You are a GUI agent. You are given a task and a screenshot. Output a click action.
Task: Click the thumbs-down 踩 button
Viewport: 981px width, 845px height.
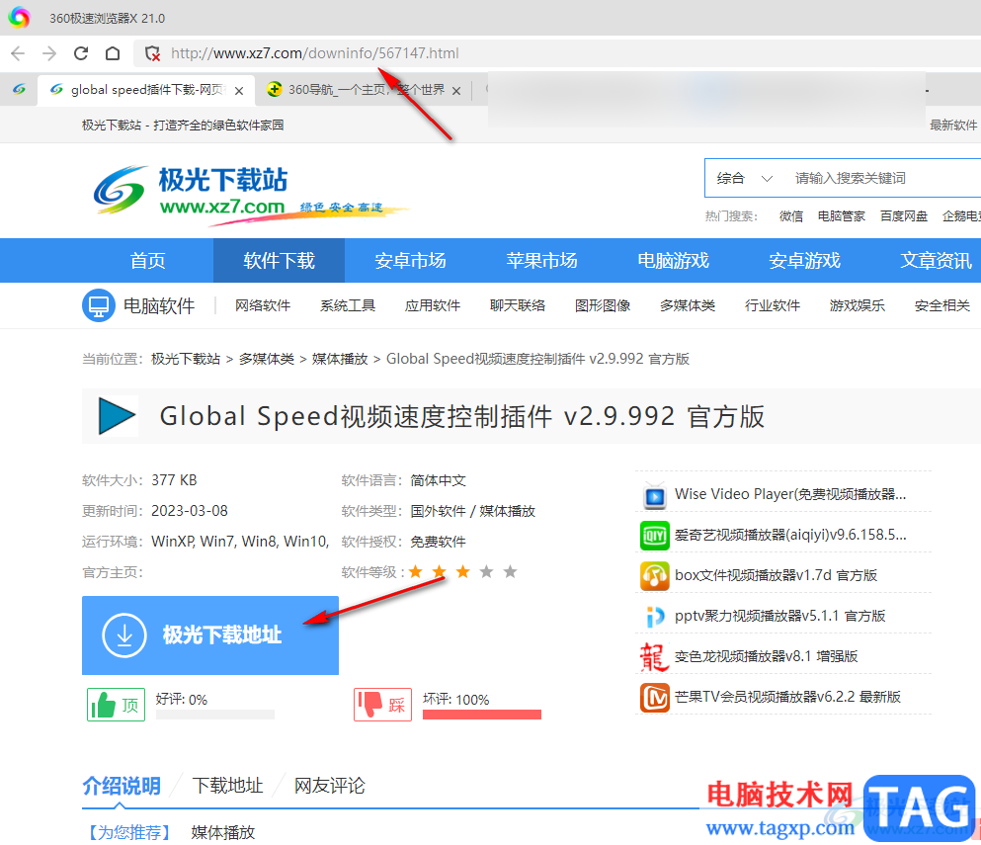pos(383,705)
